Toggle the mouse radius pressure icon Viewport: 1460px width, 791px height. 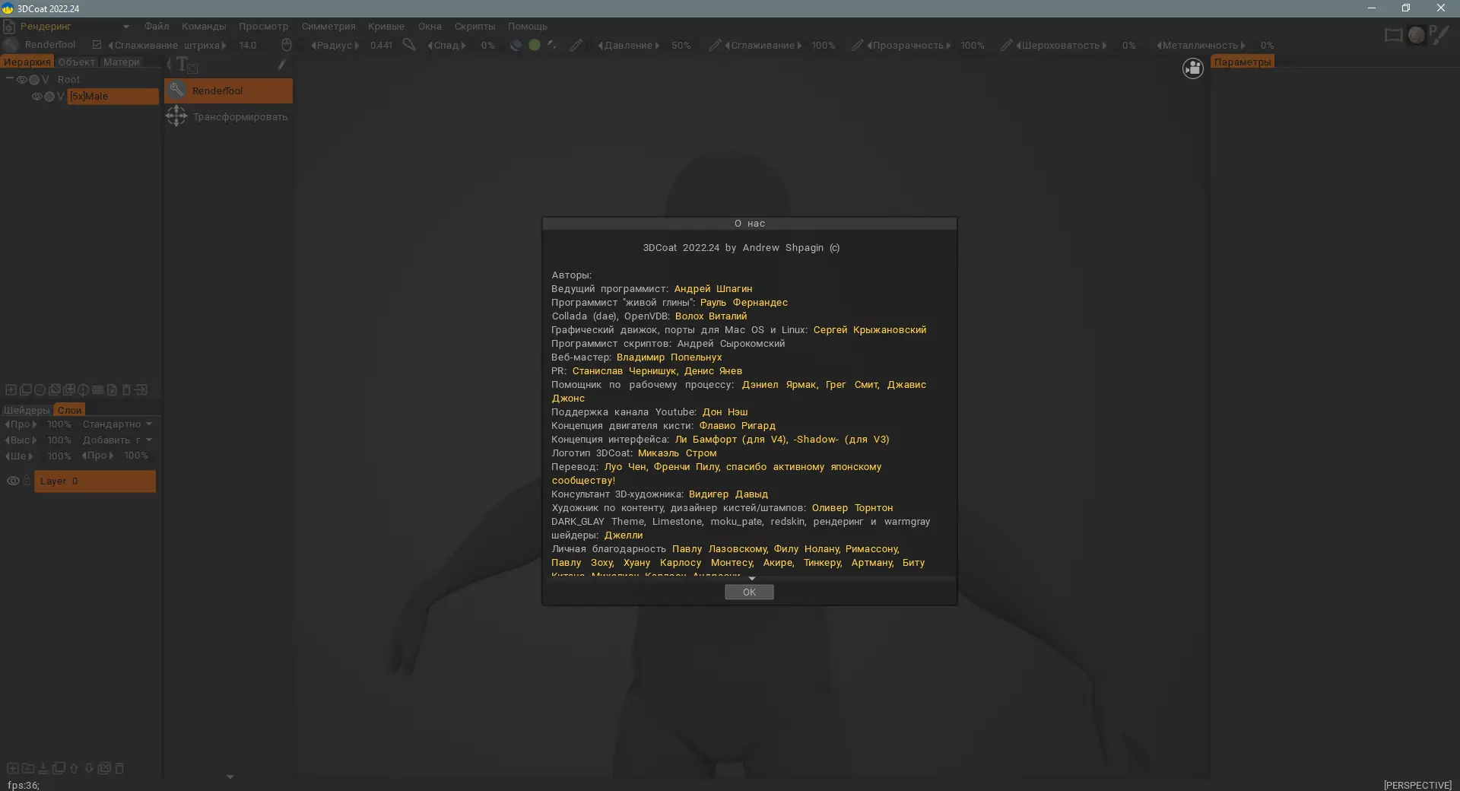(287, 45)
